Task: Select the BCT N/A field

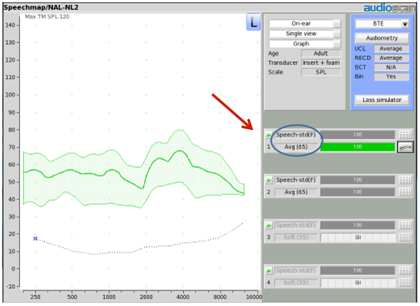Action: coord(391,67)
